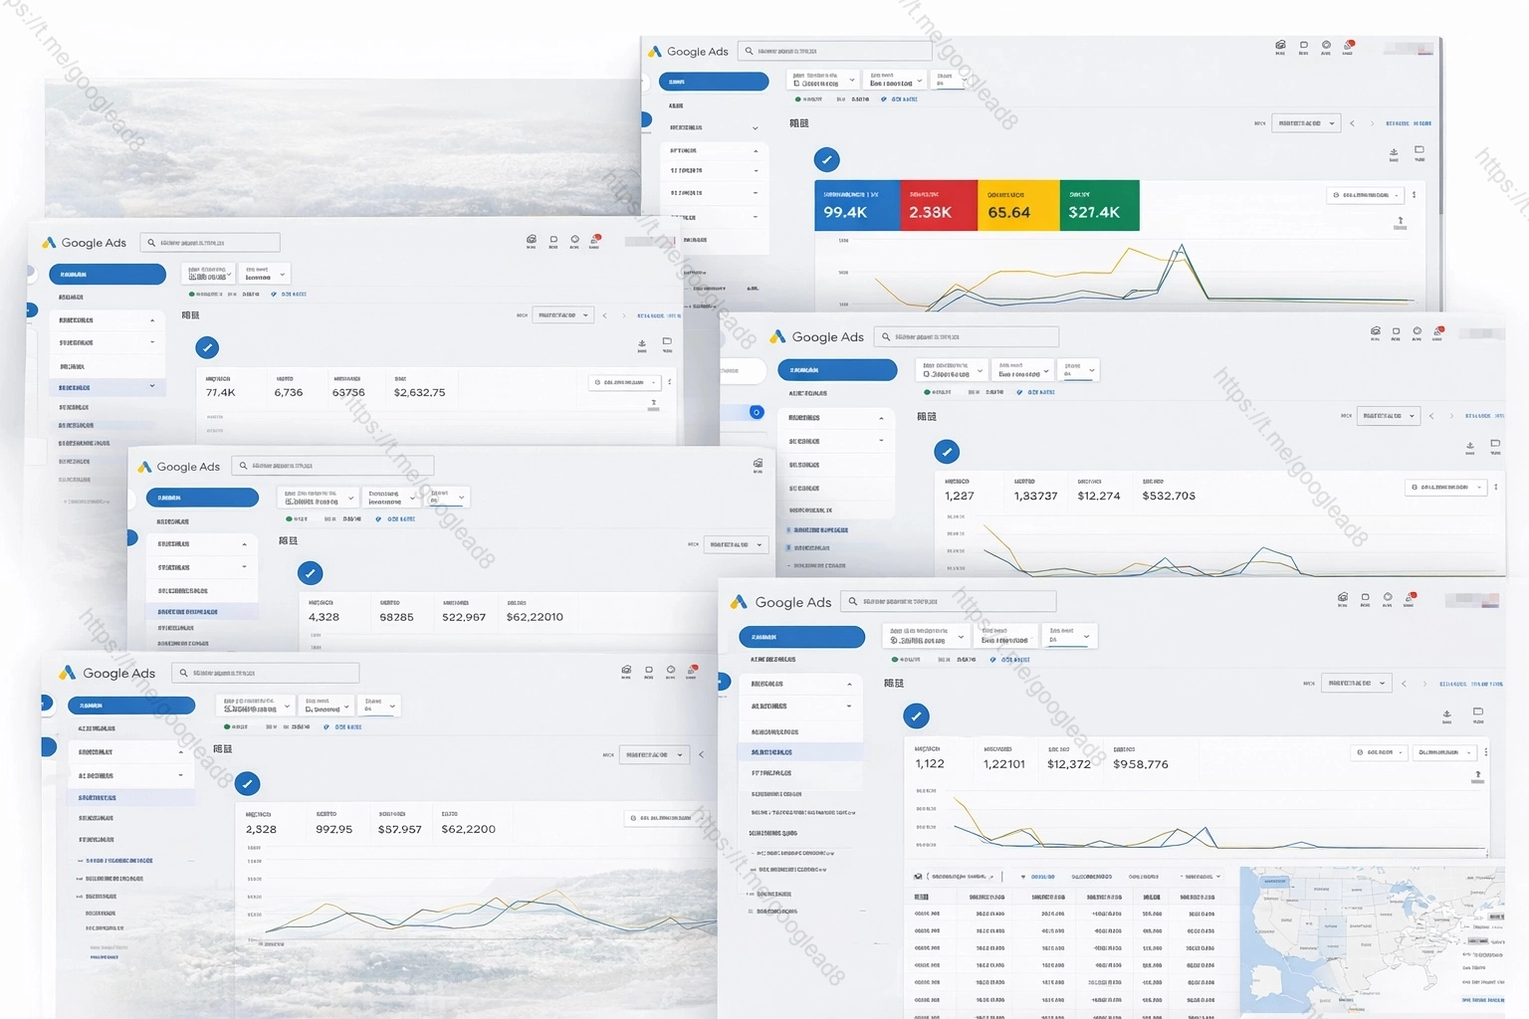Click Google Ads logo in the 1,227 window
Viewport: 1529px width, 1019px height.
(x=817, y=337)
